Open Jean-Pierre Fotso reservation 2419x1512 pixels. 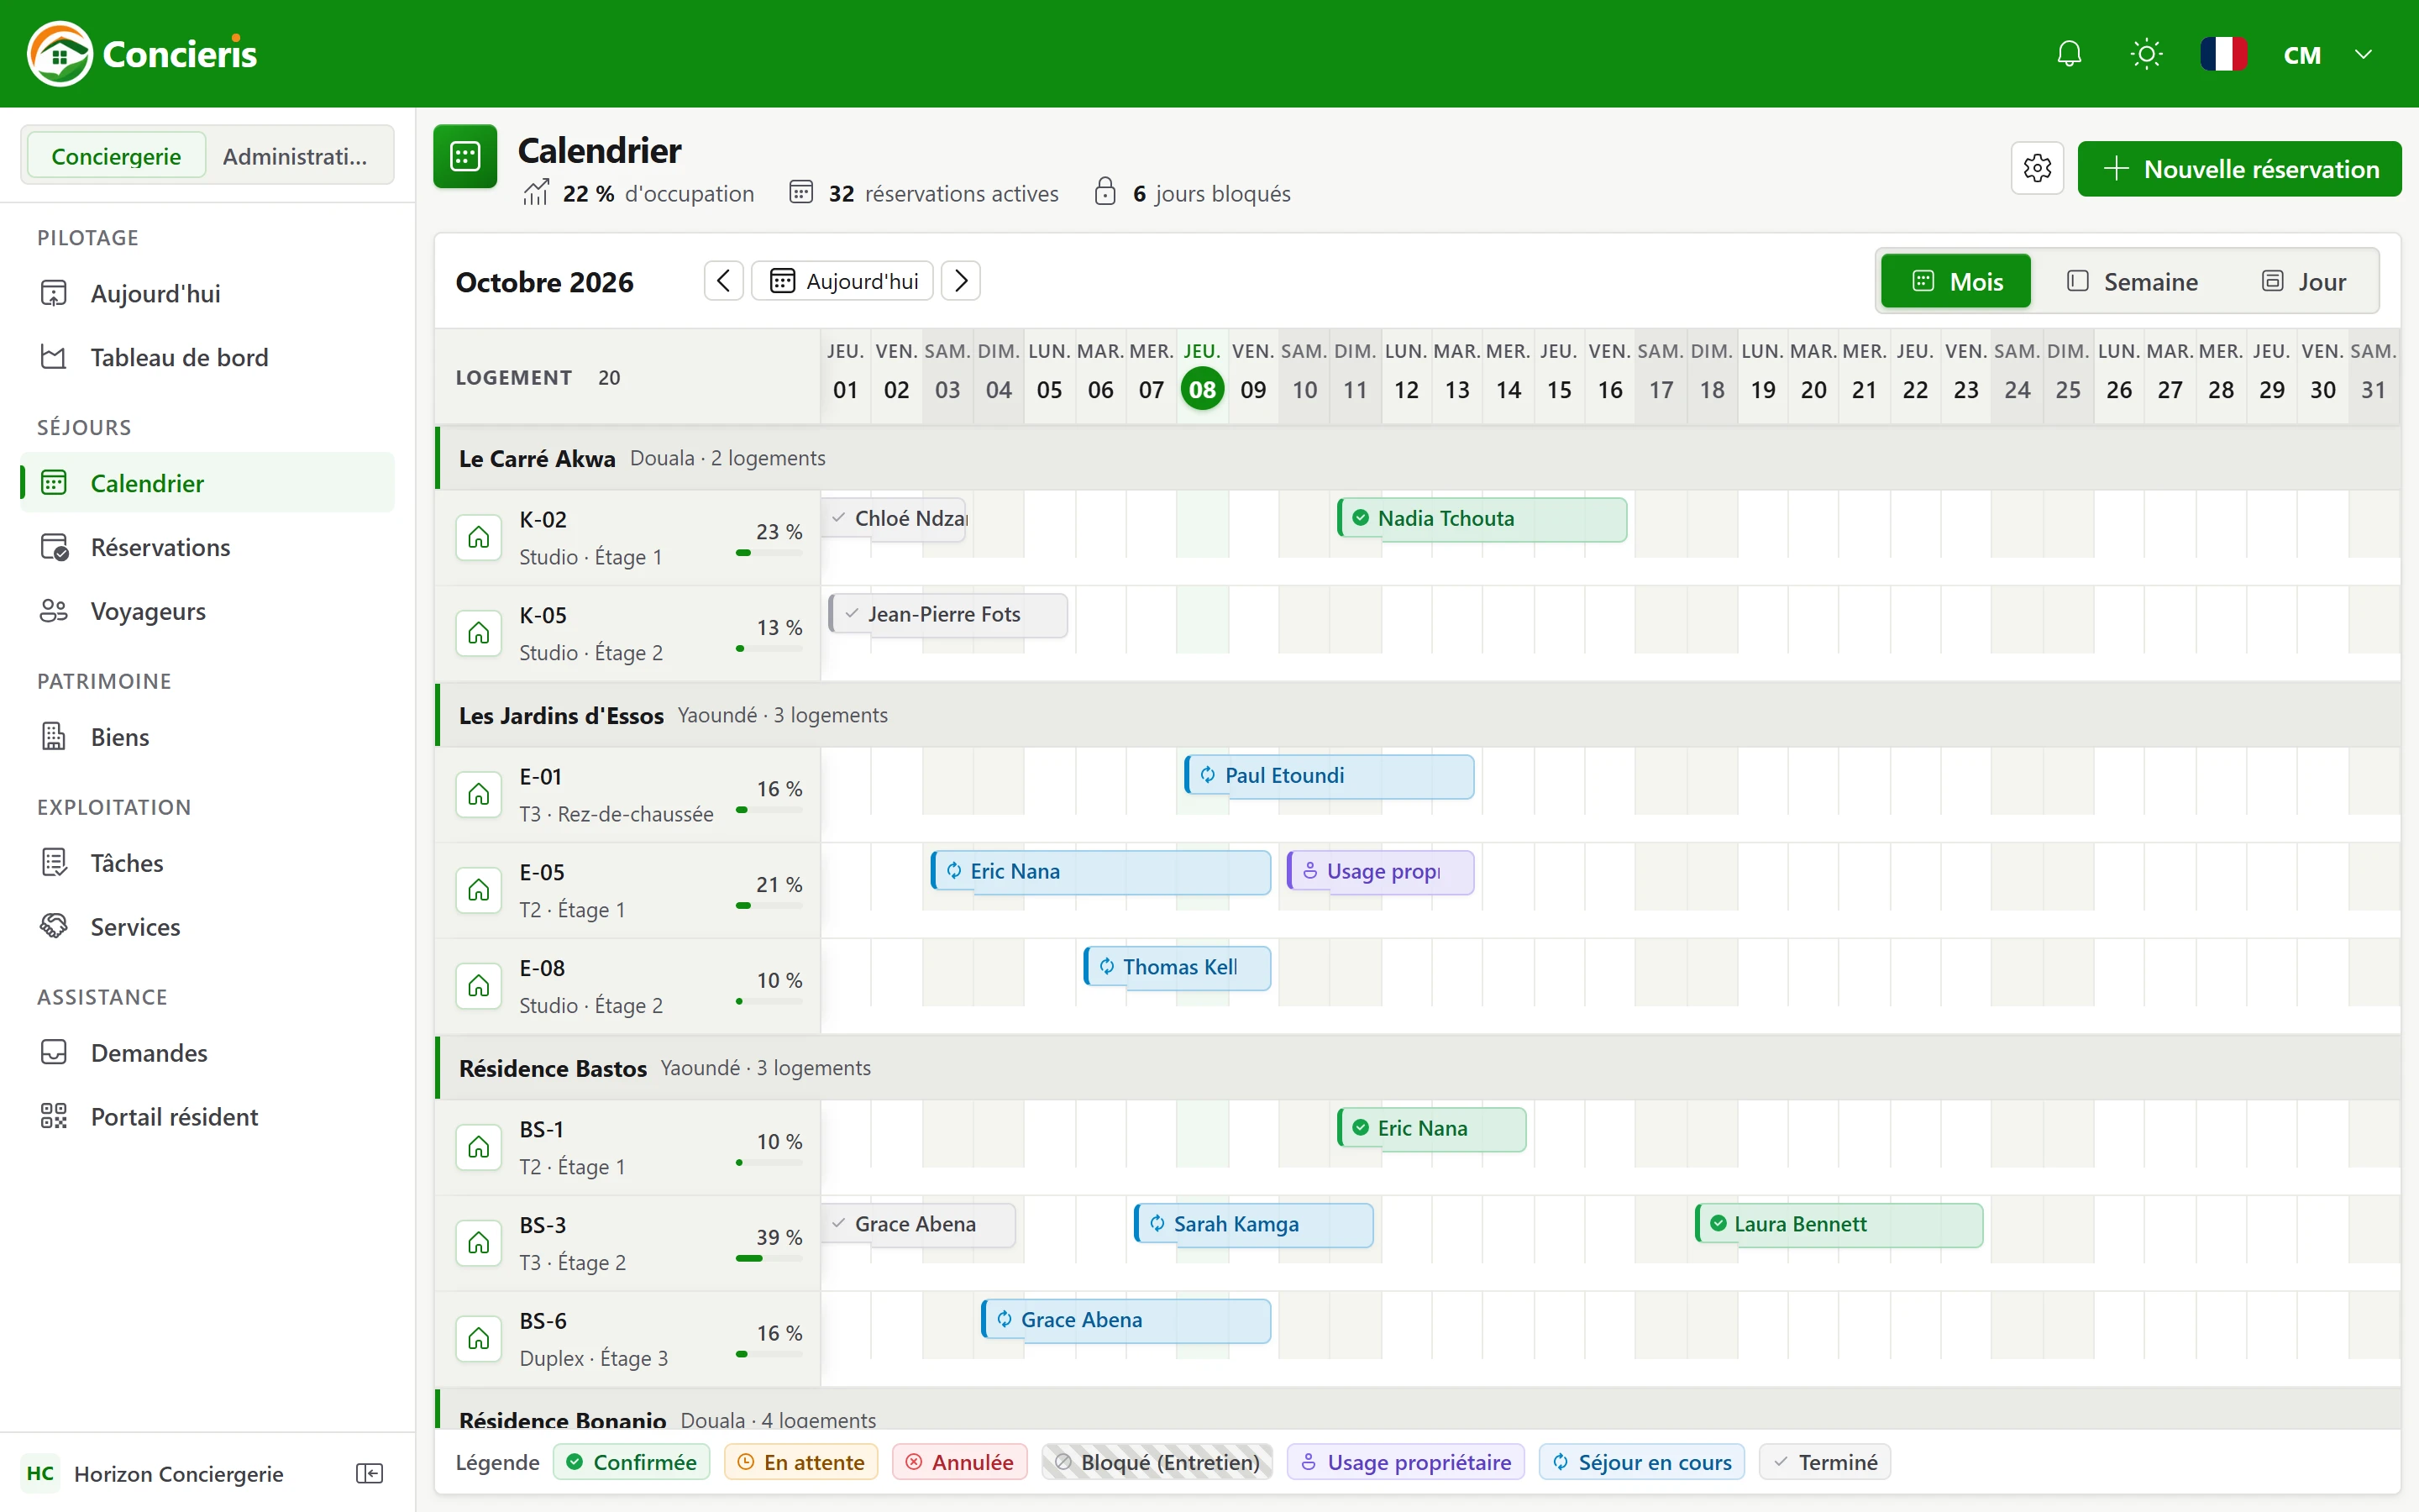tap(947, 615)
